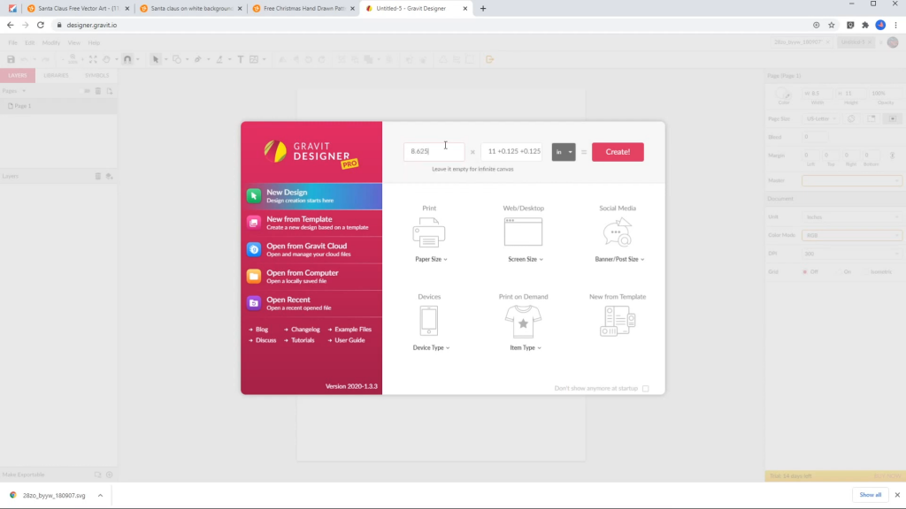This screenshot has width=906, height=509.
Task: Click the Open from Computer folder icon
Action: coord(254,276)
